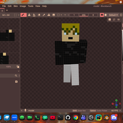Select the Fill Bucket tool
Screen dimensions: 123x123
tap(34, 15)
